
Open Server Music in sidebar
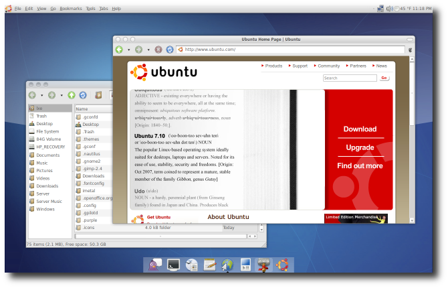click(50, 202)
